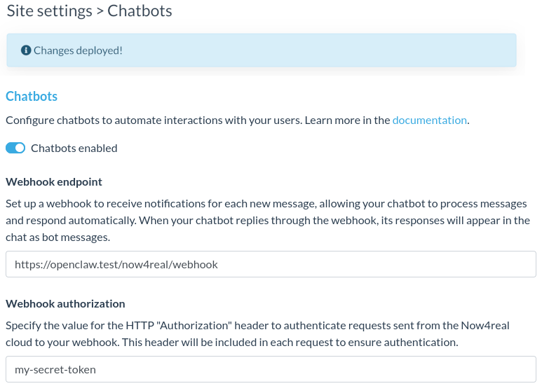Click the "Webhook authorization" bold label
The height and width of the screenshot is (386, 542).
65,304
